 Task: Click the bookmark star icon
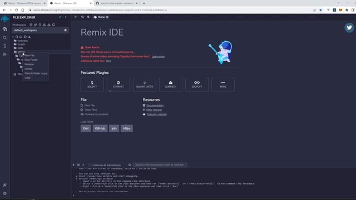(320, 10)
